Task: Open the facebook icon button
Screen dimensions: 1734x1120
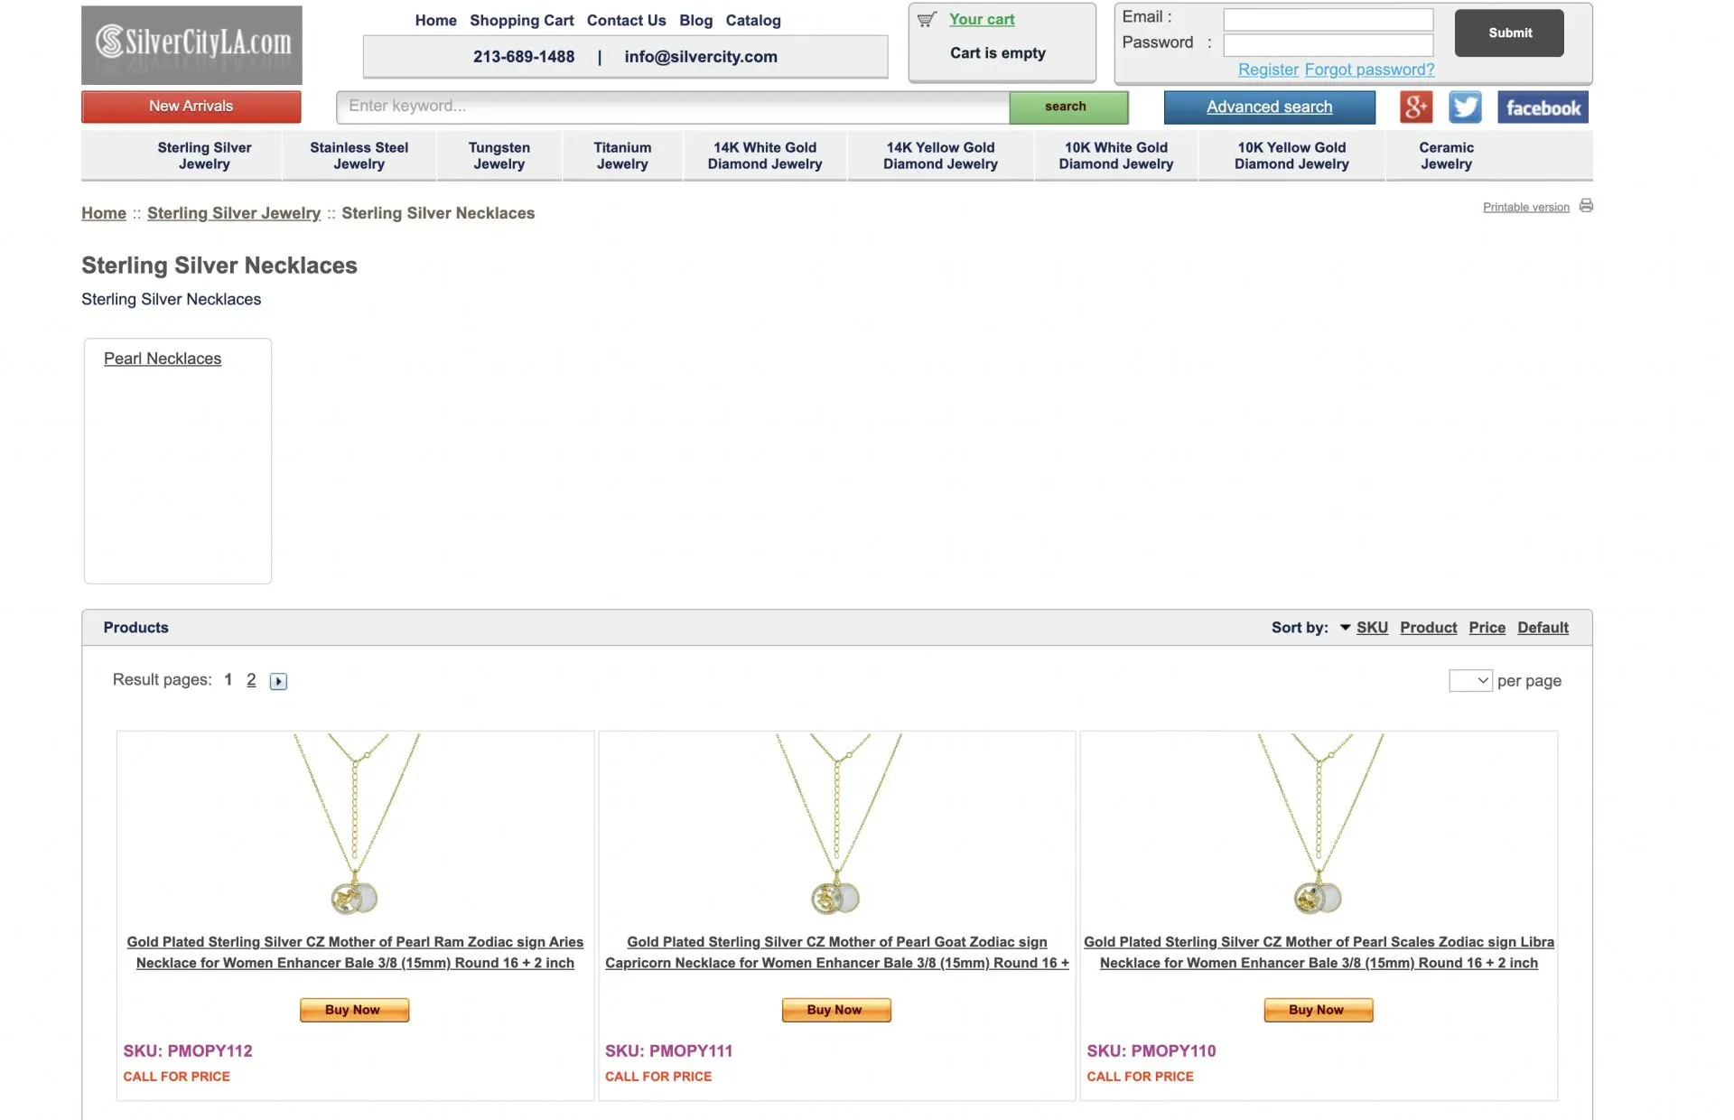Action: point(1543,107)
